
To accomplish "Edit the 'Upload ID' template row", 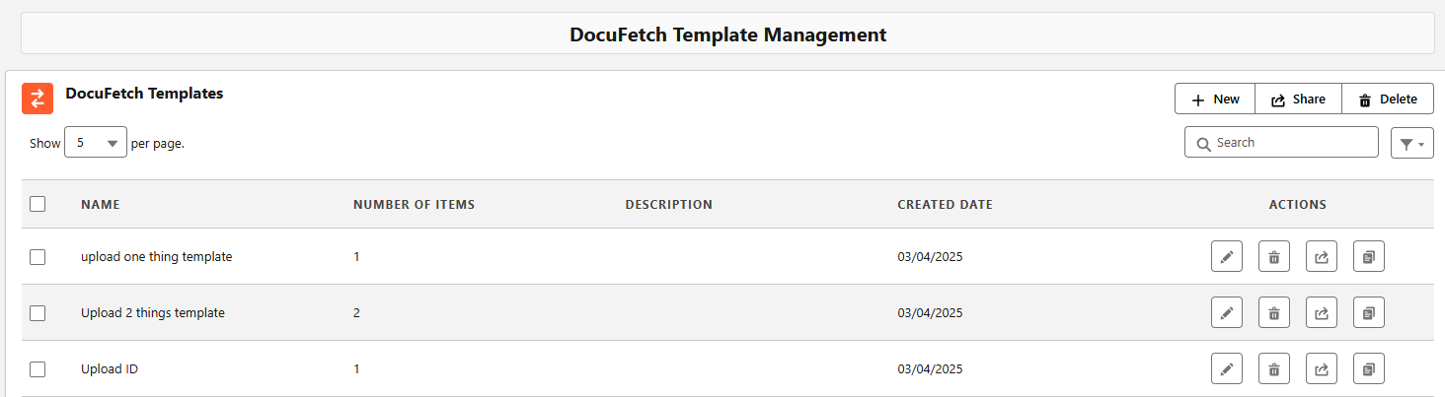I will (x=1227, y=369).
